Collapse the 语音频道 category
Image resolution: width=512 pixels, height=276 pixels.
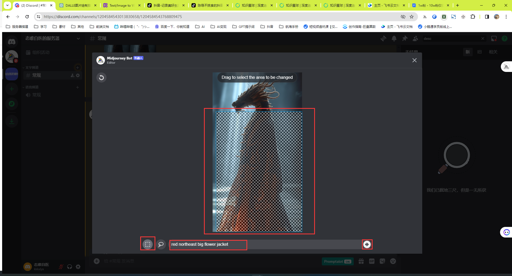point(32,87)
